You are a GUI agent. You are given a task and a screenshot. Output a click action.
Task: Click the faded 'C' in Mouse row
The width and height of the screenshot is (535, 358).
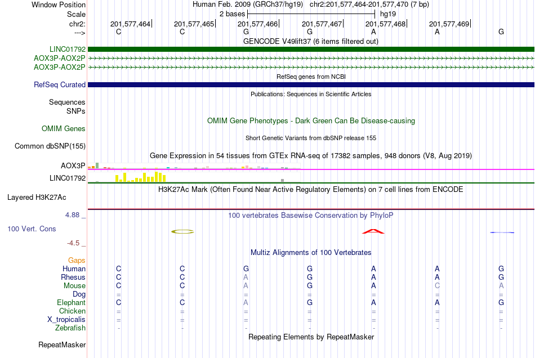click(x=437, y=286)
